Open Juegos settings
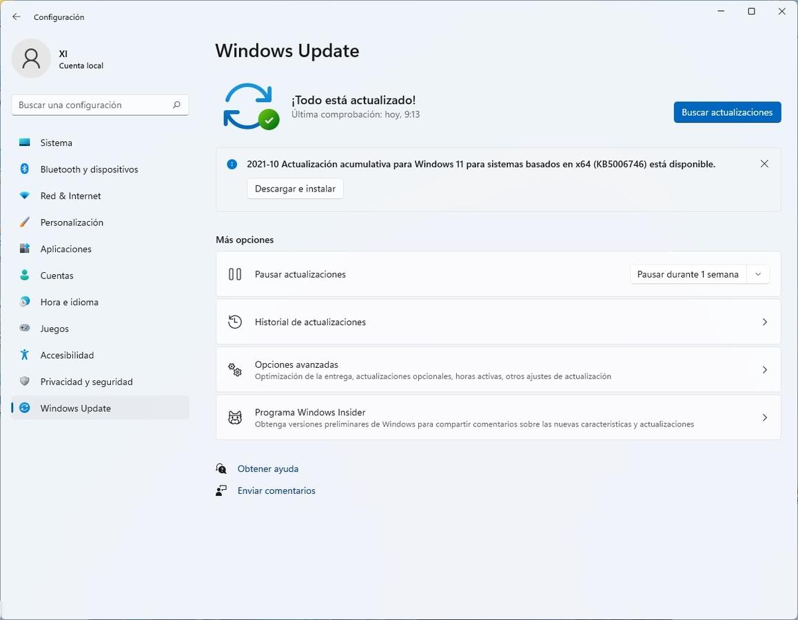This screenshot has height=620, width=798. [x=100, y=328]
